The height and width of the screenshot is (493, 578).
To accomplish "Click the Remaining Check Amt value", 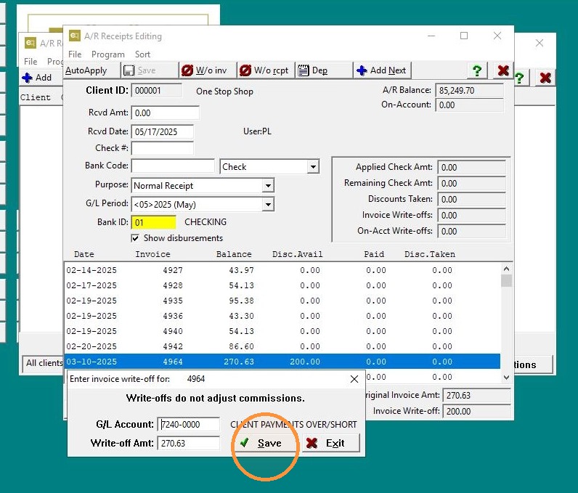I will pos(471,184).
